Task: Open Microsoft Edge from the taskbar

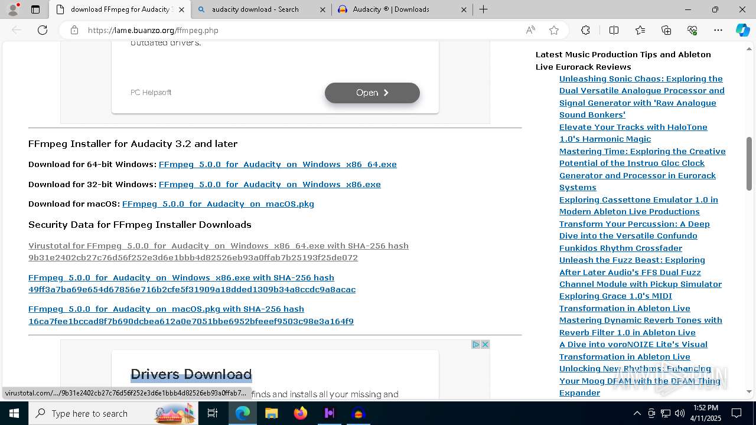Action: pos(243,413)
